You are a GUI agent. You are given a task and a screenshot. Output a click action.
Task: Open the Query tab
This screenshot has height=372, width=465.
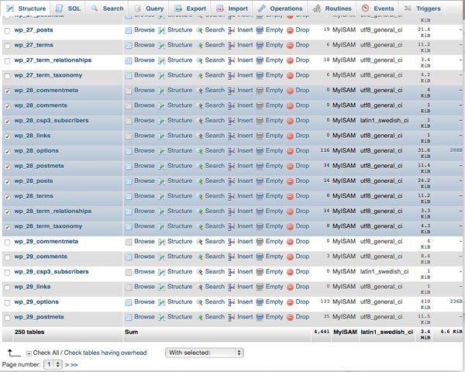point(149,9)
